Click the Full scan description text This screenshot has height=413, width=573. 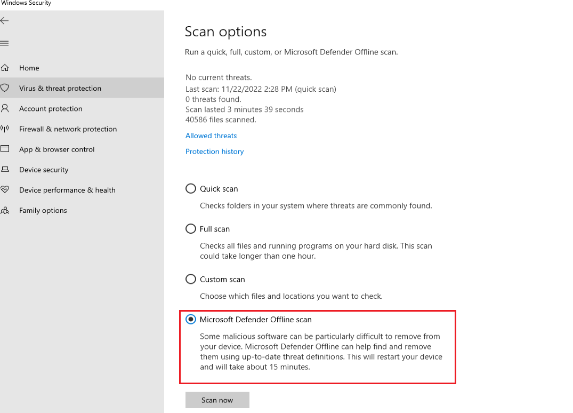click(316, 251)
